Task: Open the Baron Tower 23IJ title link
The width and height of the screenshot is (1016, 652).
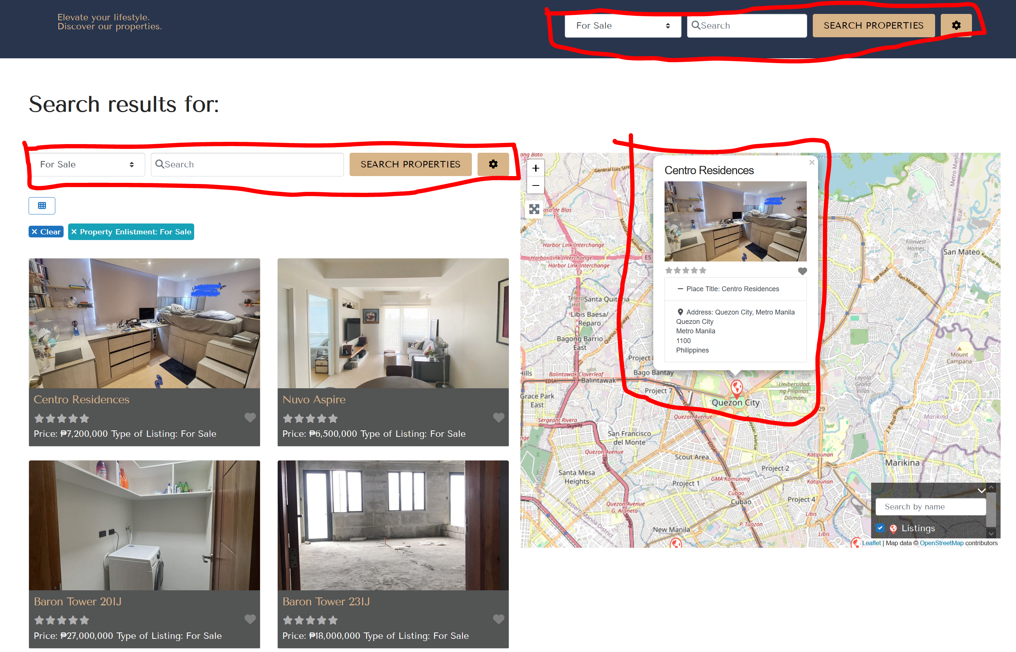Action: (x=326, y=602)
